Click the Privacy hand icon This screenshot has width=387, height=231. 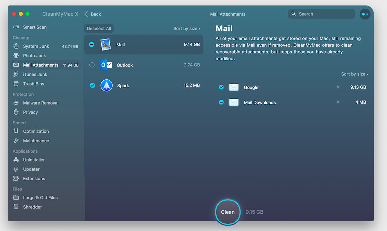click(16, 112)
